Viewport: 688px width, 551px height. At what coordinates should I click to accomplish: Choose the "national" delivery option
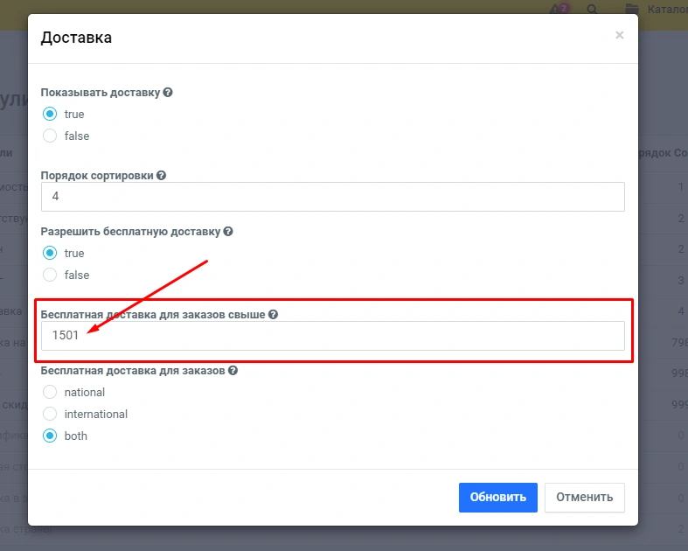point(50,393)
